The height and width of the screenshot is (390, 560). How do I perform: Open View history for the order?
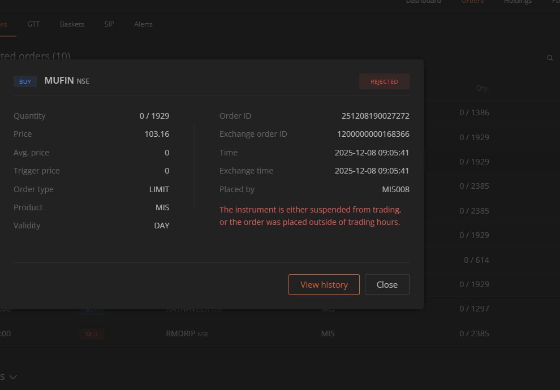tap(324, 284)
